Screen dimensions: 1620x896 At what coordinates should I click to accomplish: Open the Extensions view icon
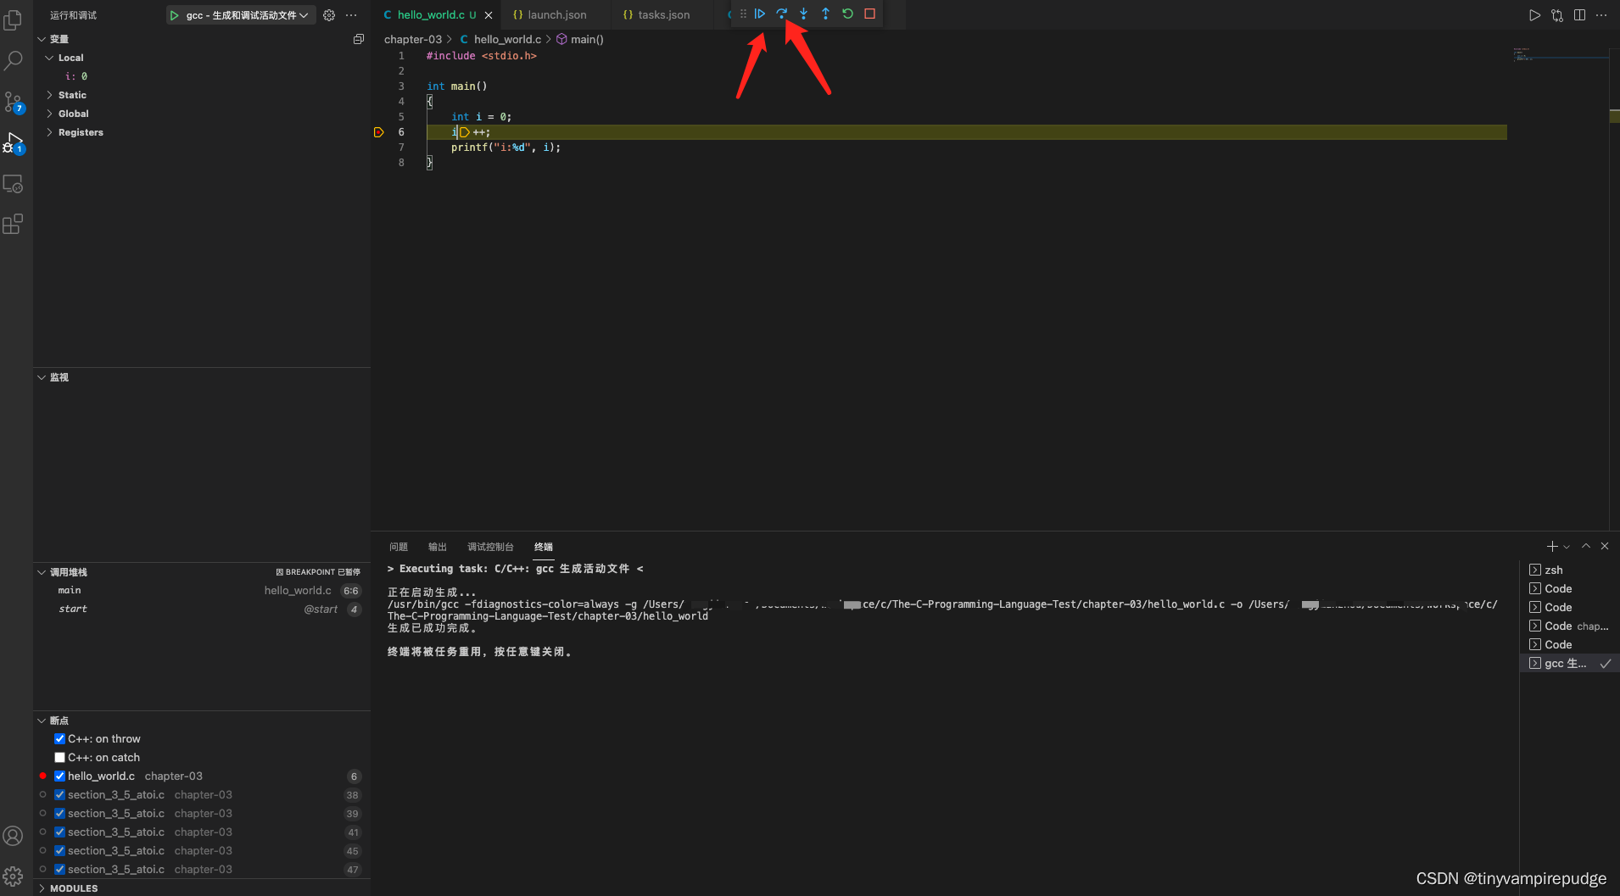(x=14, y=224)
